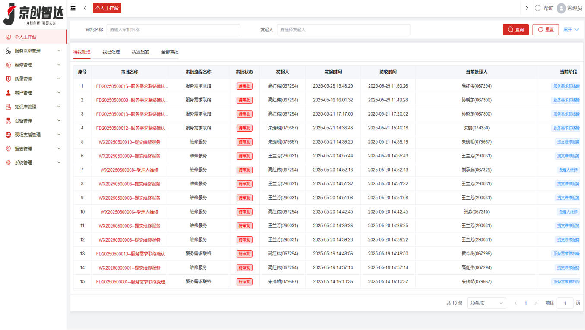Click the 质量管理 shield icon
Viewport: 585px width, 330px height.
pos(8,79)
